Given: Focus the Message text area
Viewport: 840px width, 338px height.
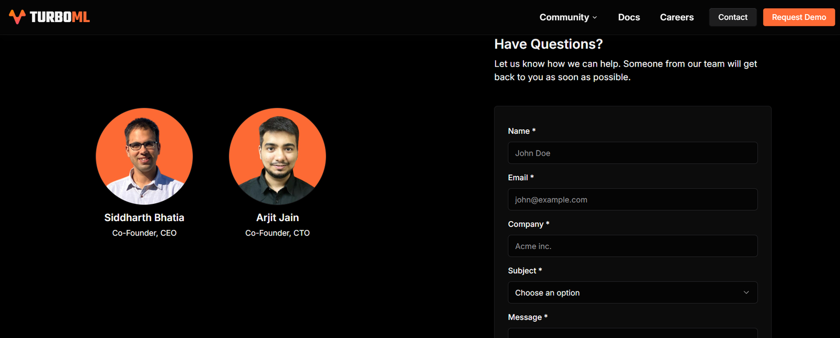Looking at the screenshot, I should [633, 333].
